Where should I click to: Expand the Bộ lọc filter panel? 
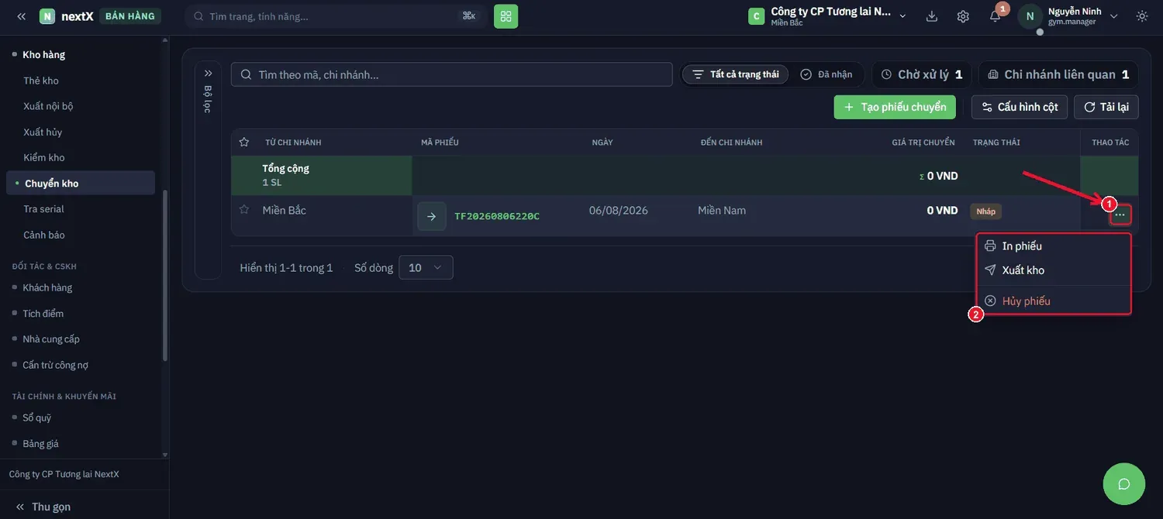pos(208,170)
